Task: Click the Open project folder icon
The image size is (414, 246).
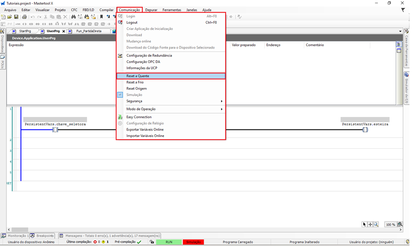Action: pos(9,17)
